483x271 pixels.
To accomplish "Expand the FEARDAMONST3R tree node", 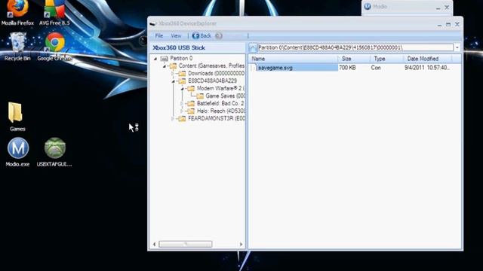I will 173,118.
